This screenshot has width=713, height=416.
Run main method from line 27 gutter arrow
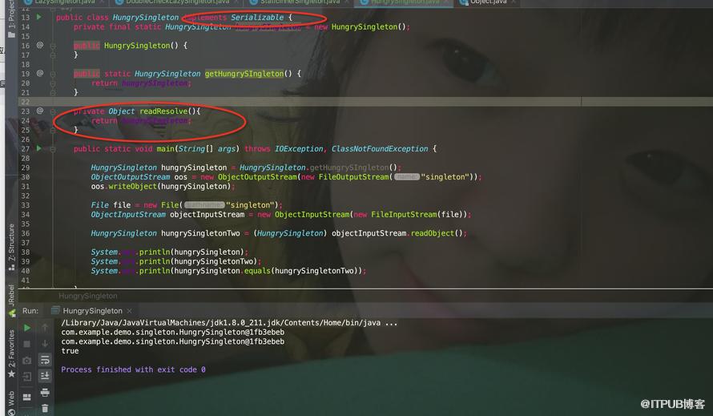click(x=38, y=148)
